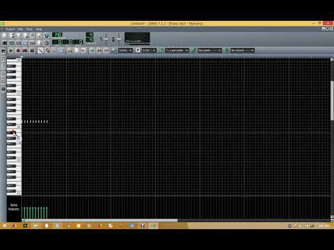Save the current project
Viewport: 334px width, 250px height.
pyautogui.click(x=33, y=35)
